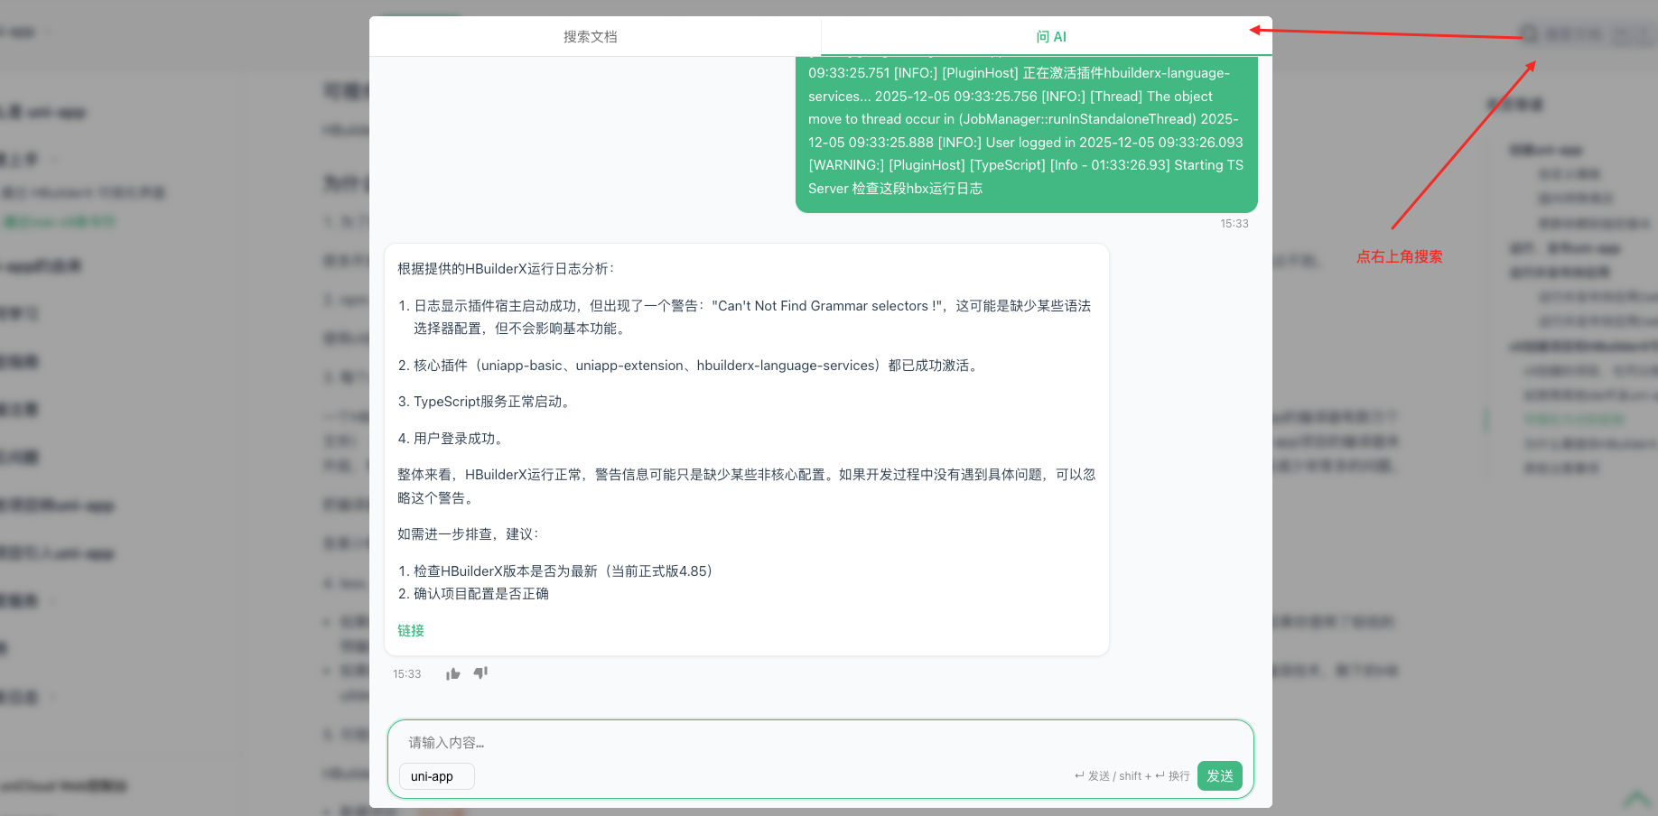Screen dimensions: 1658x816
Task: Click the green back-to-top arrow icon
Action: [x=1636, y=799]
